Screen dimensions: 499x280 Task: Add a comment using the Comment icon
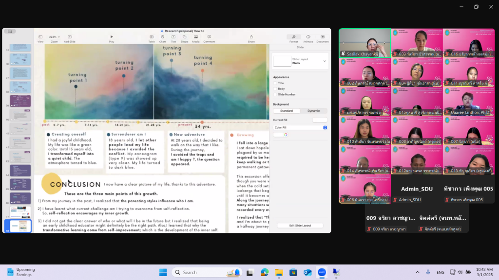[209, 37]
